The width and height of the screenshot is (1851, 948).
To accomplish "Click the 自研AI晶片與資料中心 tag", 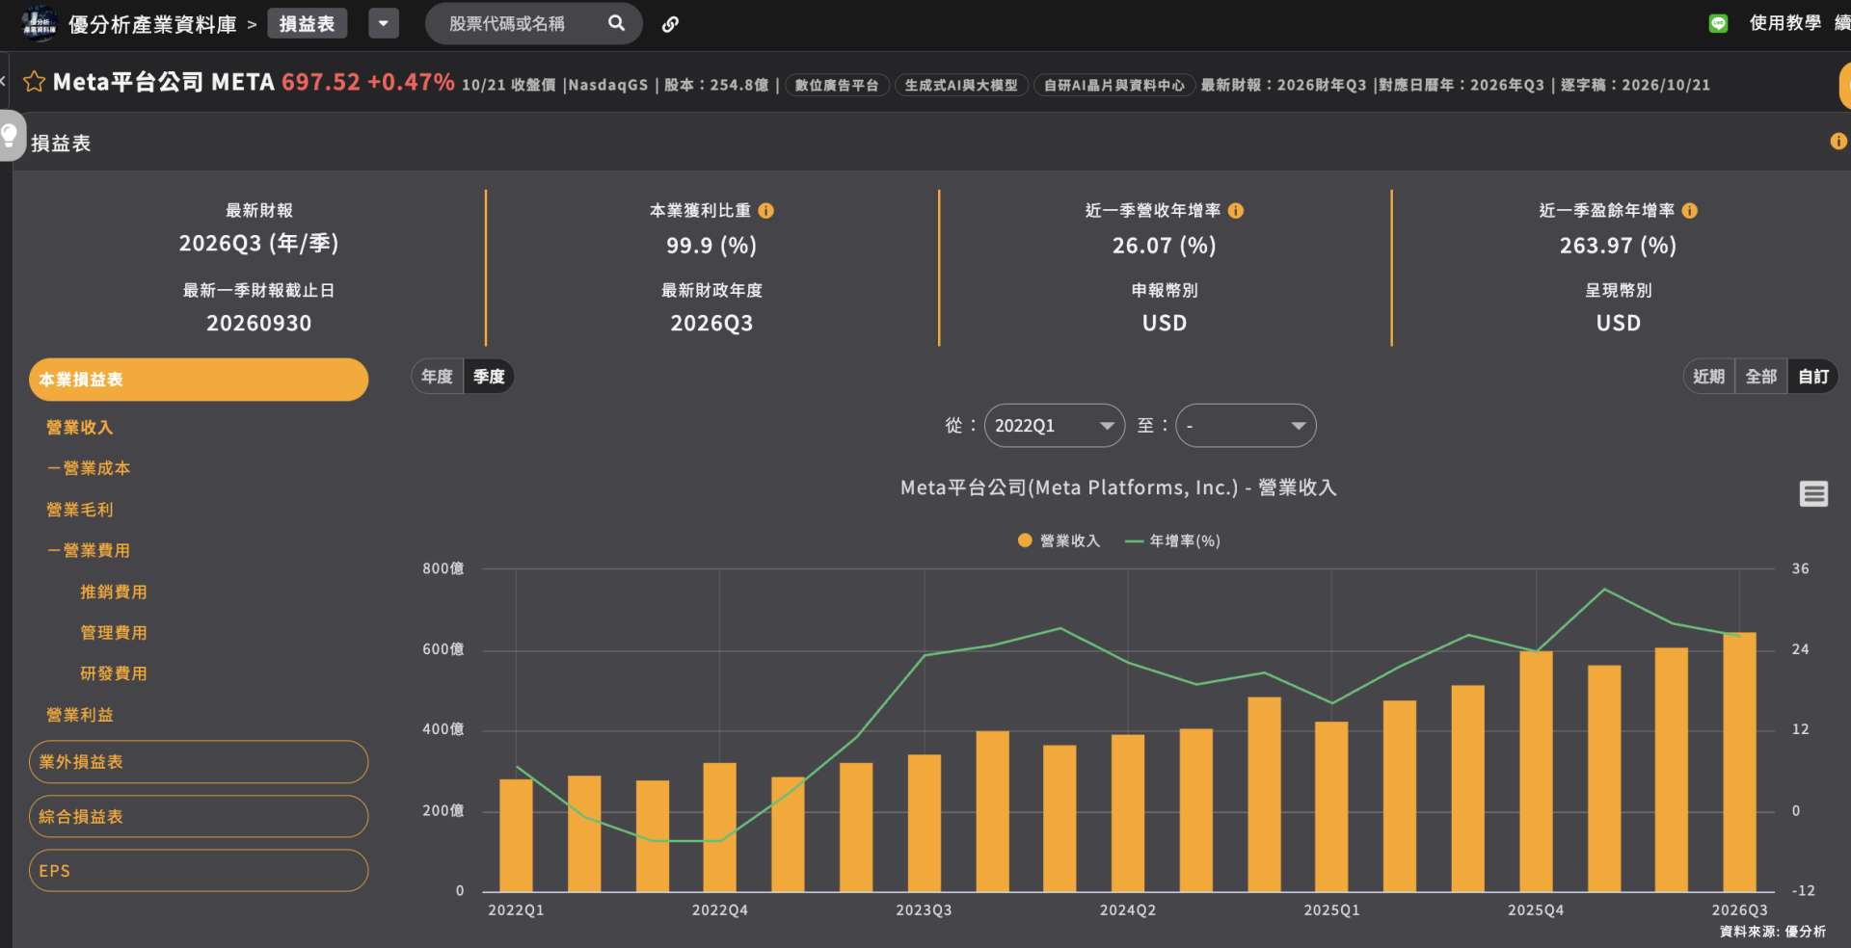I will (x=1114, y=85).
